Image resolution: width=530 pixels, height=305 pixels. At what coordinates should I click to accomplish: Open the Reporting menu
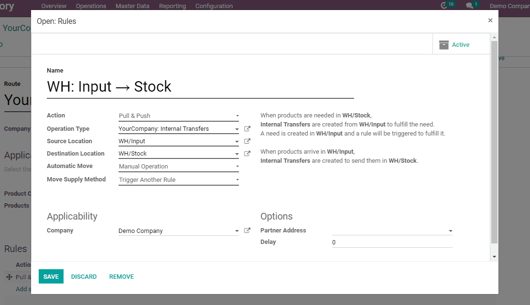tap(173, 6)
